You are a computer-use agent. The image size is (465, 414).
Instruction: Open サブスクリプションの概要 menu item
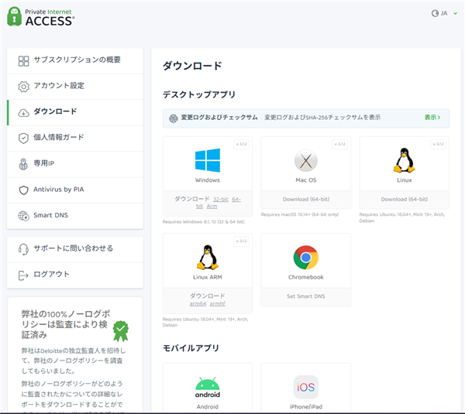pyautogui.click(x=75, y=60)
